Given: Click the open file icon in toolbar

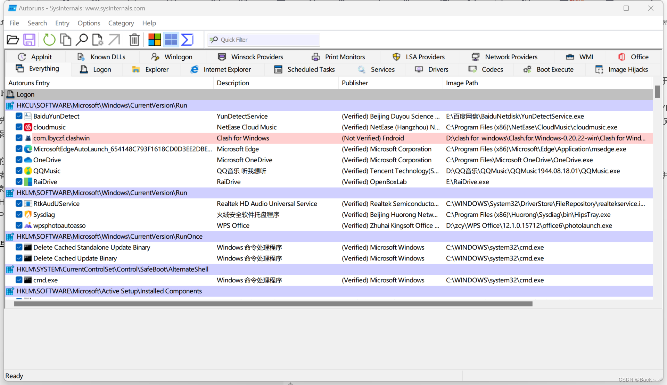Looking at the screenshot, I should 13,40.
